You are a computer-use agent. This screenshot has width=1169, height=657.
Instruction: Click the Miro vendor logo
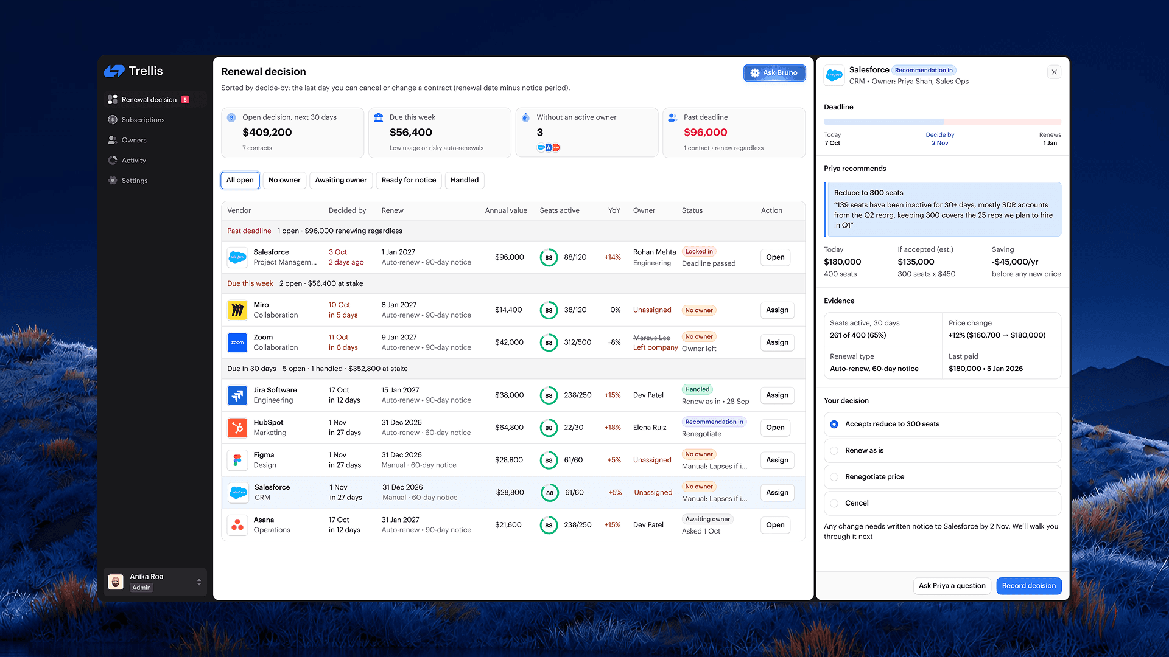(237, 310)
